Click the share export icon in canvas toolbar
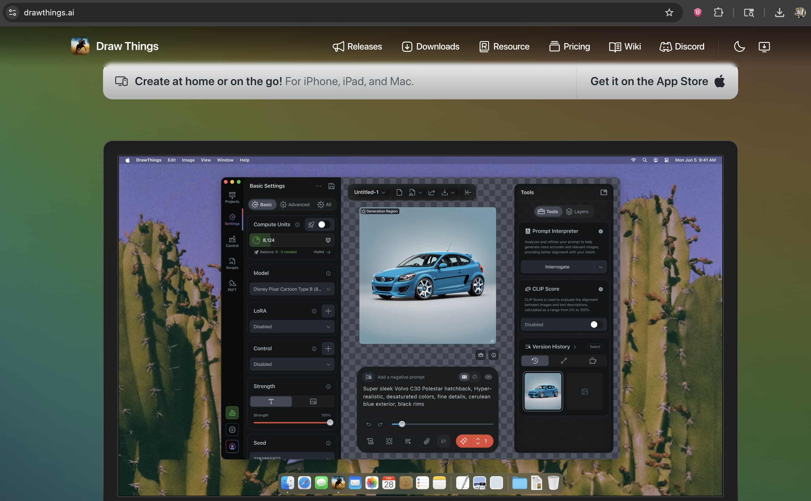 point(431,192)
